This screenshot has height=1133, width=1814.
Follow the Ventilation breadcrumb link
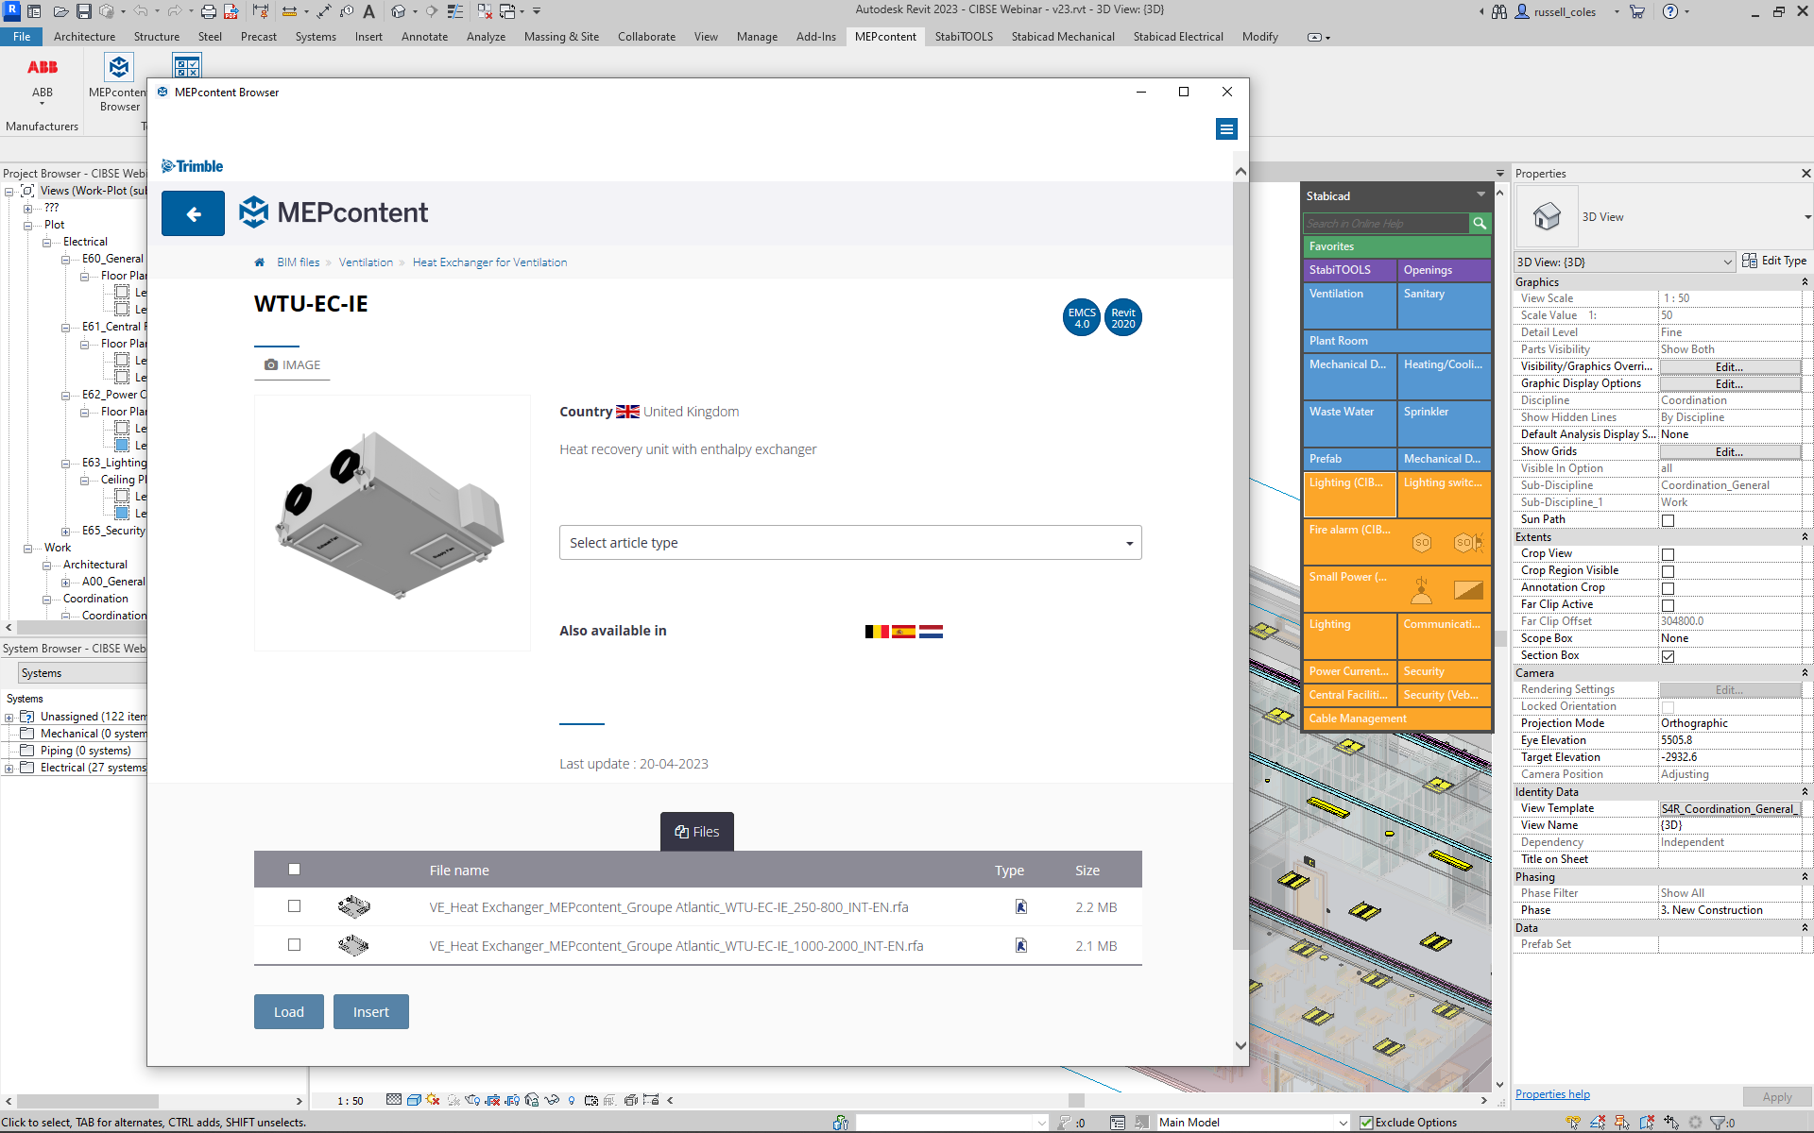[x=366, y=262]
